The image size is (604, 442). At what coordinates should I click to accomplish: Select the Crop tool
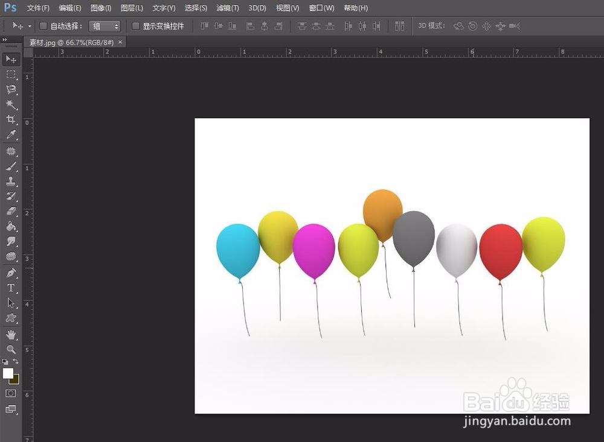11,119
